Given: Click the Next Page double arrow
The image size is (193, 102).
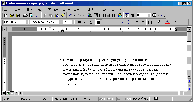Looking at the screenshot, I should pos(189,89).
